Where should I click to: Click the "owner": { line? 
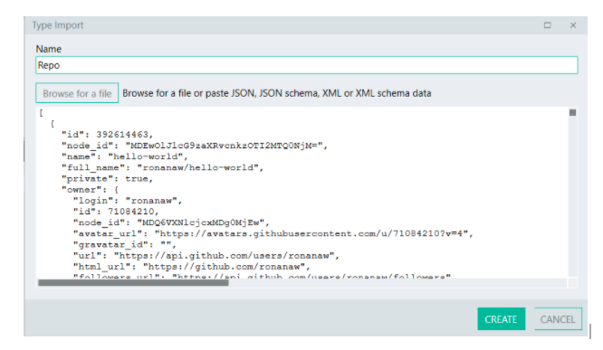point(90,189)
